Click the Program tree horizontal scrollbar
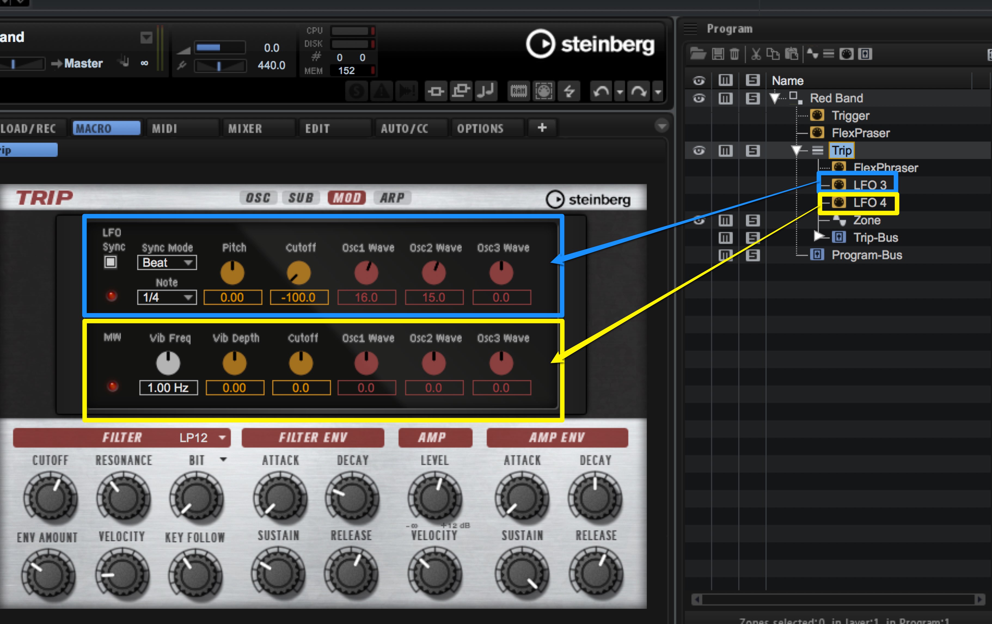 click(838, 599)
